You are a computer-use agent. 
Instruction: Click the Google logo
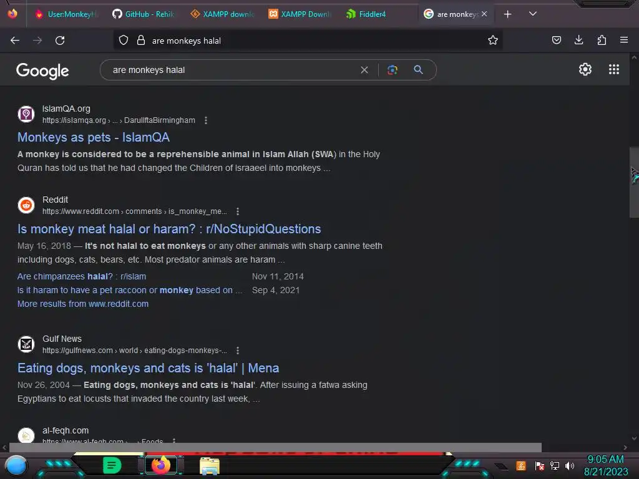point(42,71)
